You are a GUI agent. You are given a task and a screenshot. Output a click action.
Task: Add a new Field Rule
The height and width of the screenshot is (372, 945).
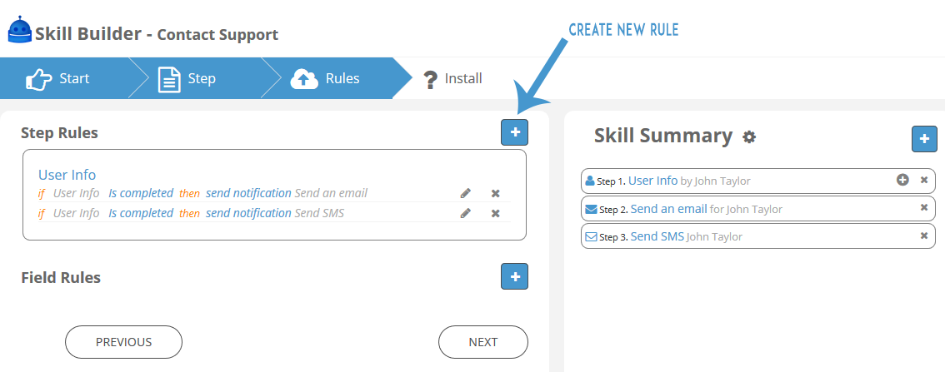pyautogui.click(x=514, y=276)
